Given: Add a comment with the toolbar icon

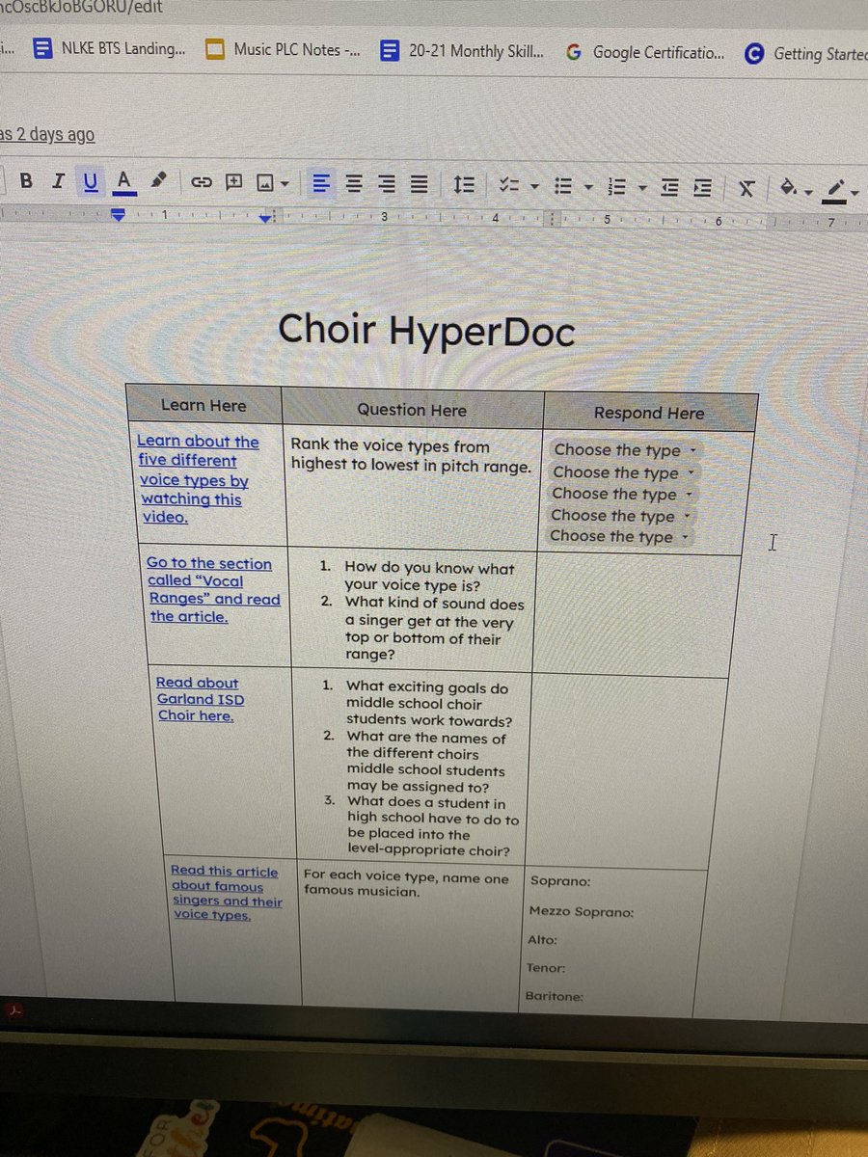Looking at the screenshot, I should pyautogui.click(x=233, y=181).
